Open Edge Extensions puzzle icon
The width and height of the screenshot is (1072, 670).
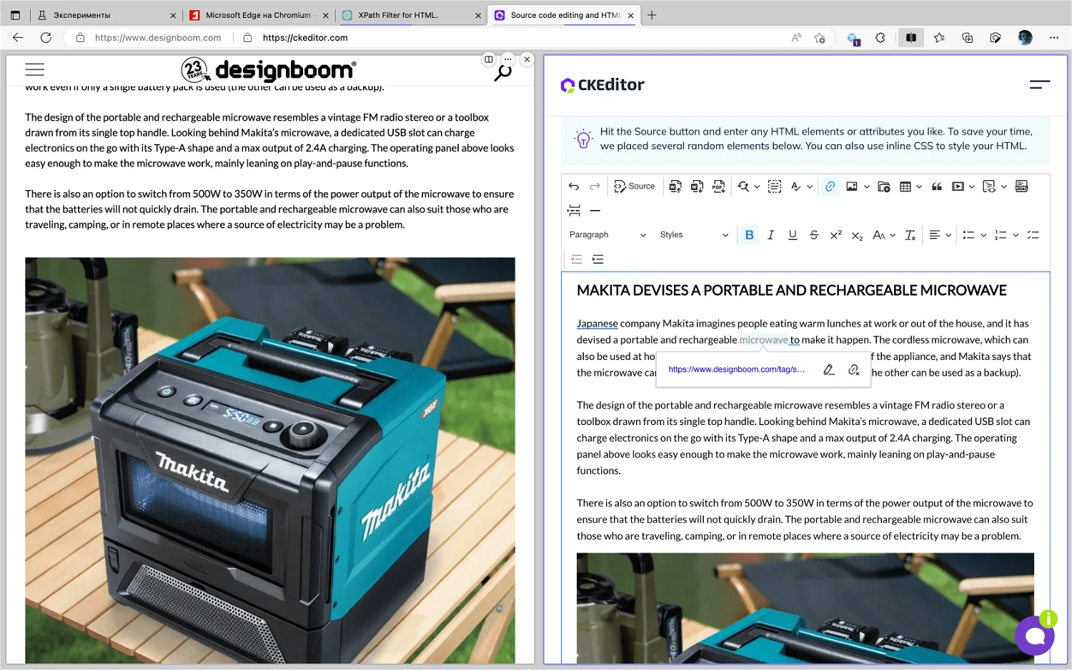[880, 38]
